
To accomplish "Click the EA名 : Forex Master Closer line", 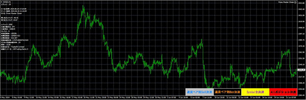I will click(x=11, y=13).
